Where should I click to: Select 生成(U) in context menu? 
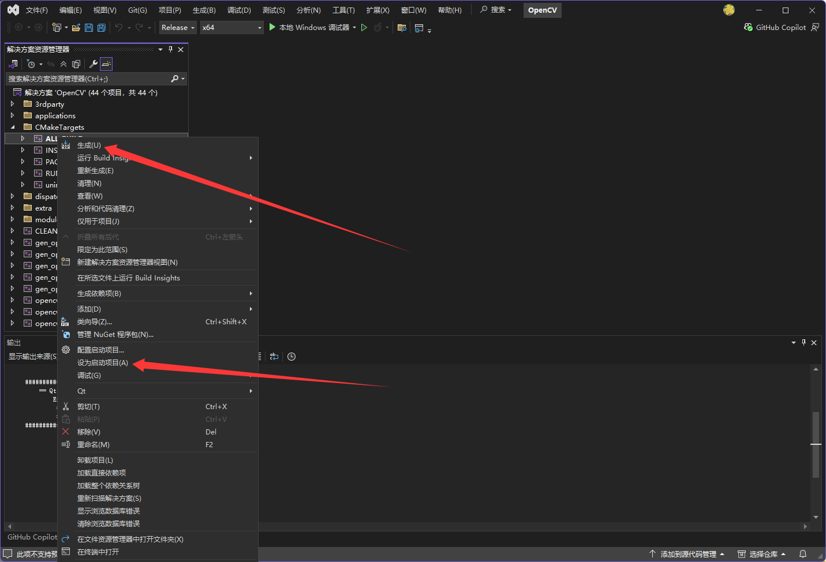[158, 145]
